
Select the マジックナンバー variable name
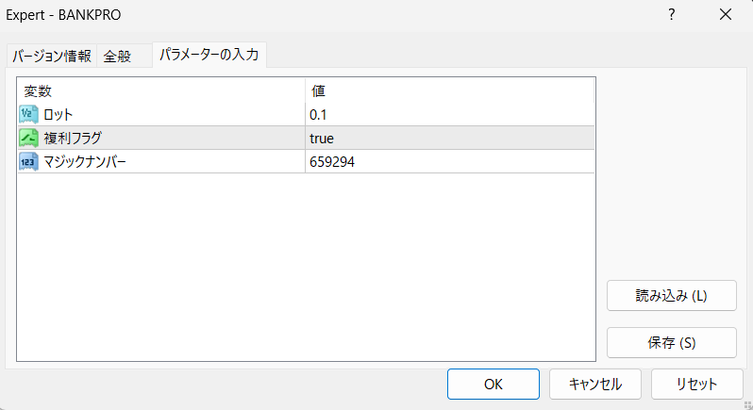[85, 161]
